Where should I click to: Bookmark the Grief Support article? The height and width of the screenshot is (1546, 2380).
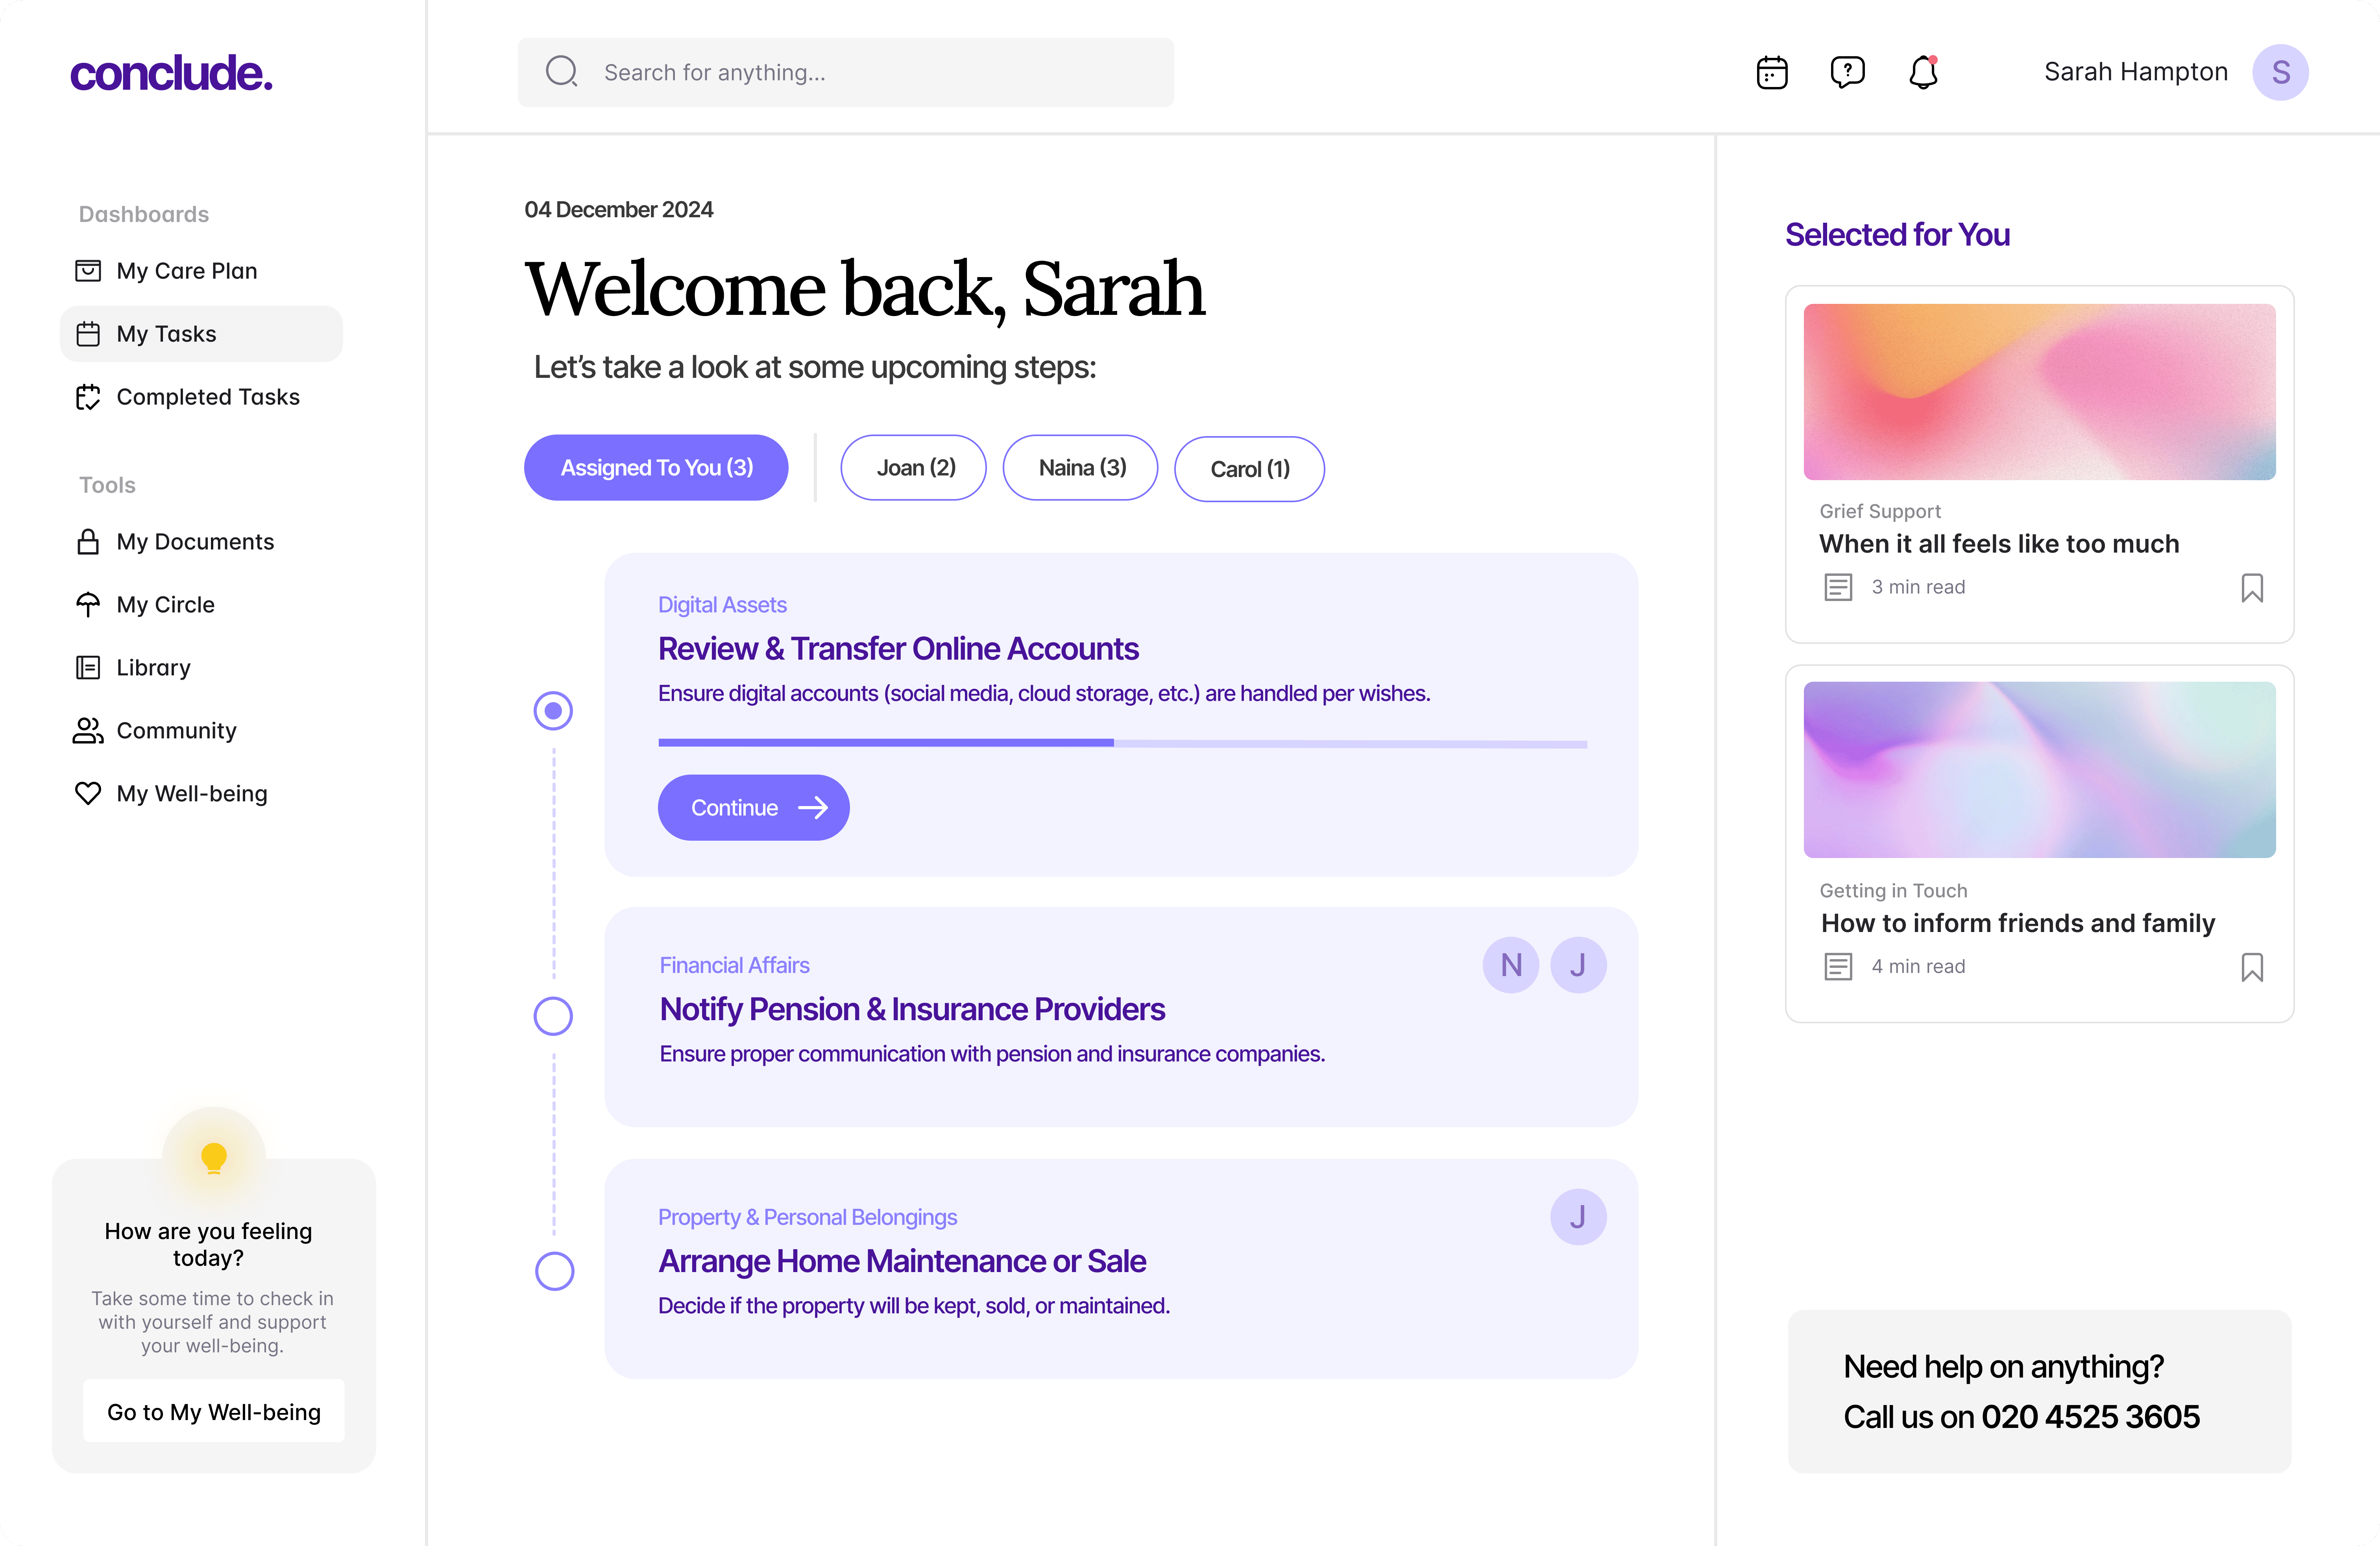(2252, 588)
